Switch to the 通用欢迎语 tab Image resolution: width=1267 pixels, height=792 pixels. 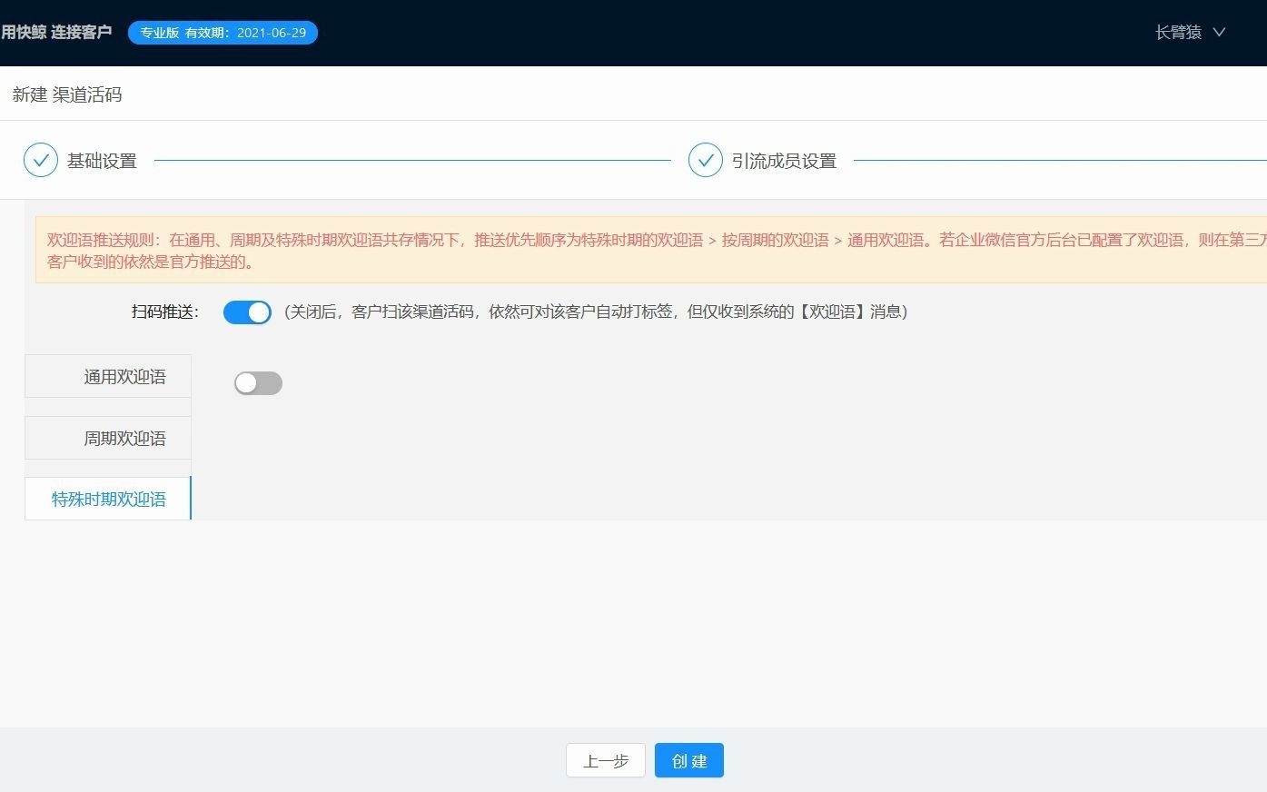pos(108,376)
